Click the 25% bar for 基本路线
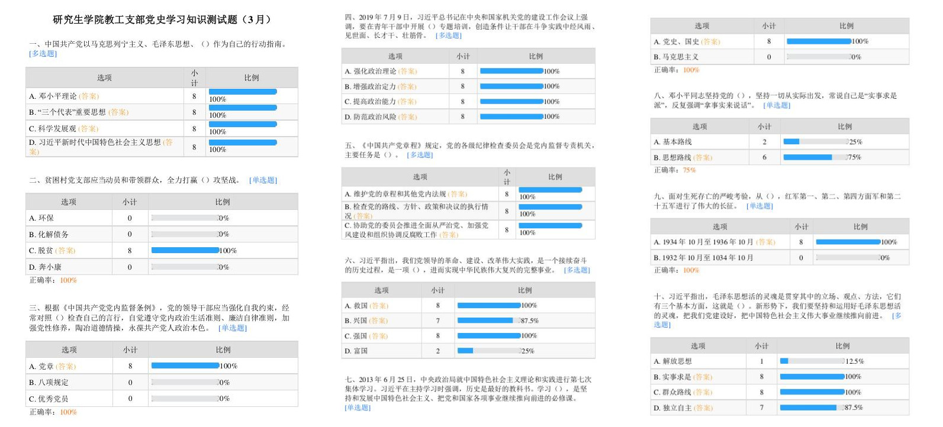Viewport: 943px width, 427px height. [791, 142]
